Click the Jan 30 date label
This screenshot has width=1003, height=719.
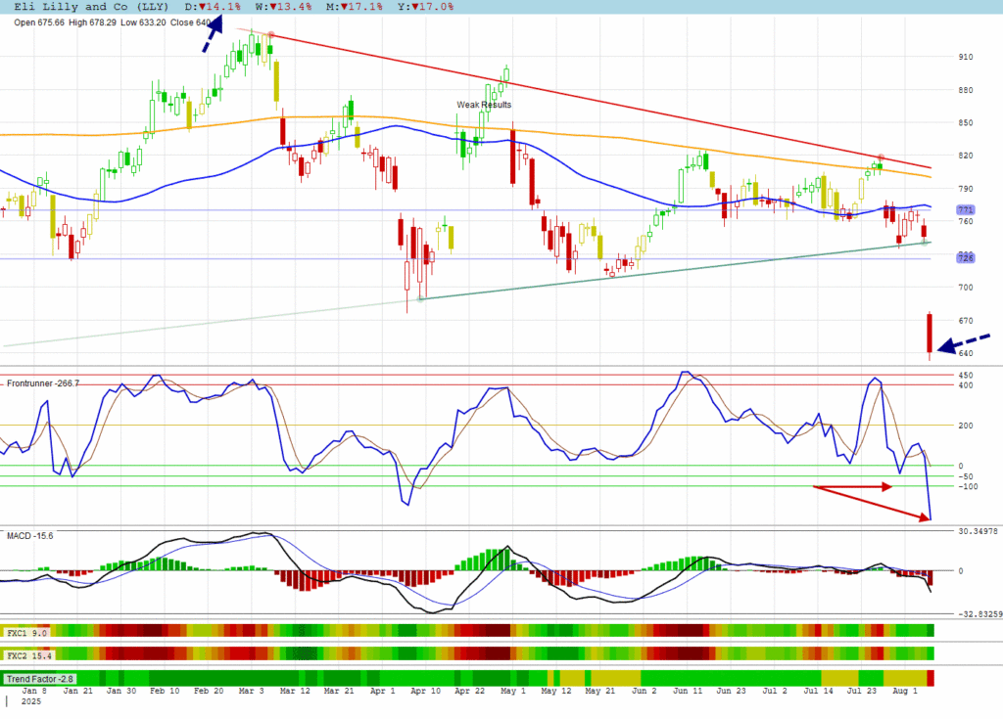(120, 691)
